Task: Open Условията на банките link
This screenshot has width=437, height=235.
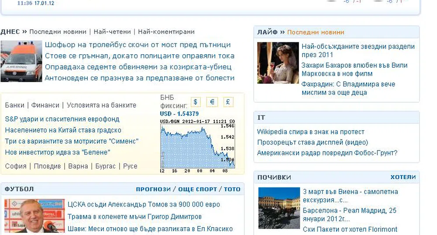Action: [101, 105]
